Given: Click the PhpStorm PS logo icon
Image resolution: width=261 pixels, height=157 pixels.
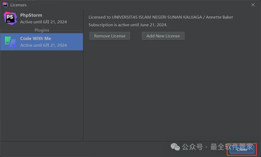Looking at the screenshot, I should pyautogui.click(x=10, y=18).
